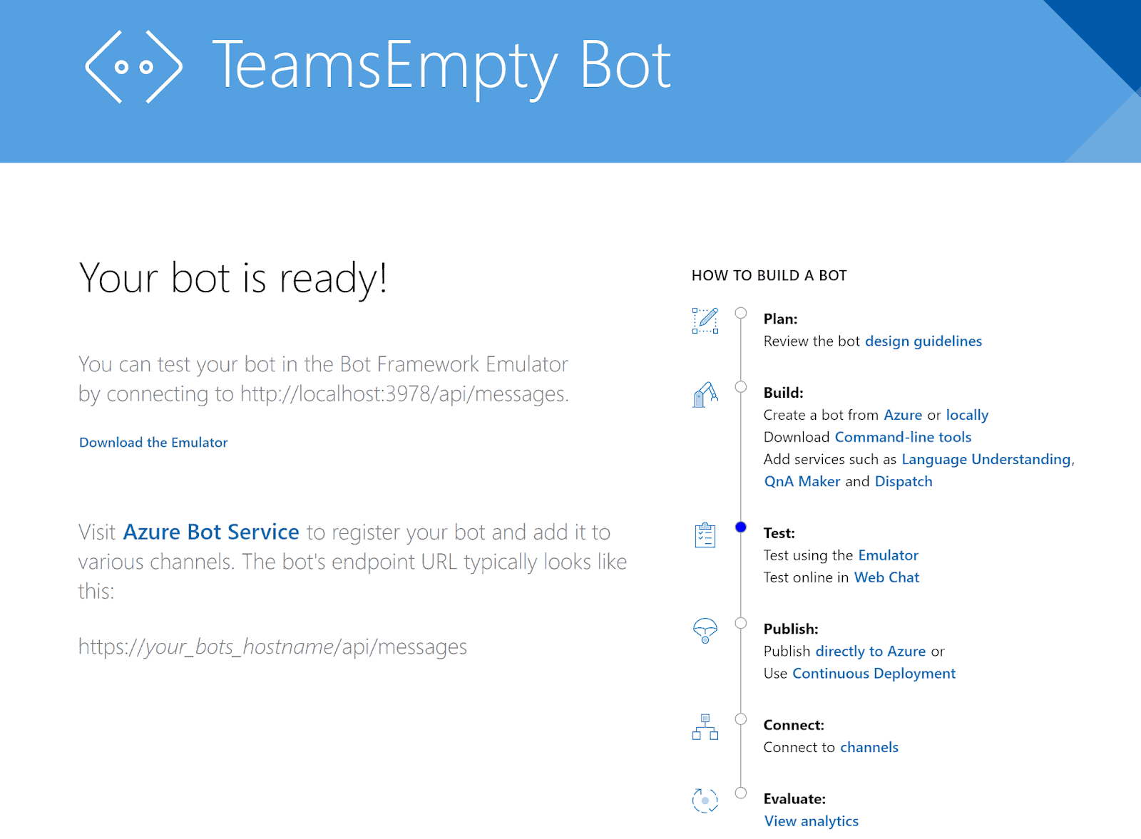This screenshot has width=1141, height=839.
Task: Click View analytics under Evaluate
Action: coord(811,820)
